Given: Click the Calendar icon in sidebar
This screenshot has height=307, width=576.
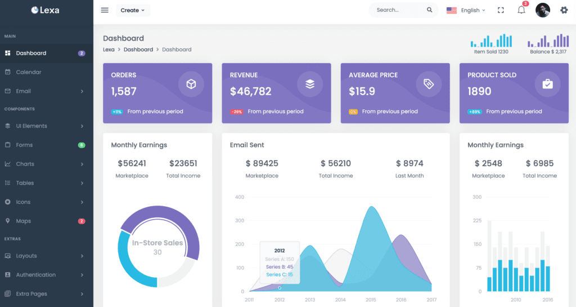Looking at the screenshot, I should tap(7, 72).
